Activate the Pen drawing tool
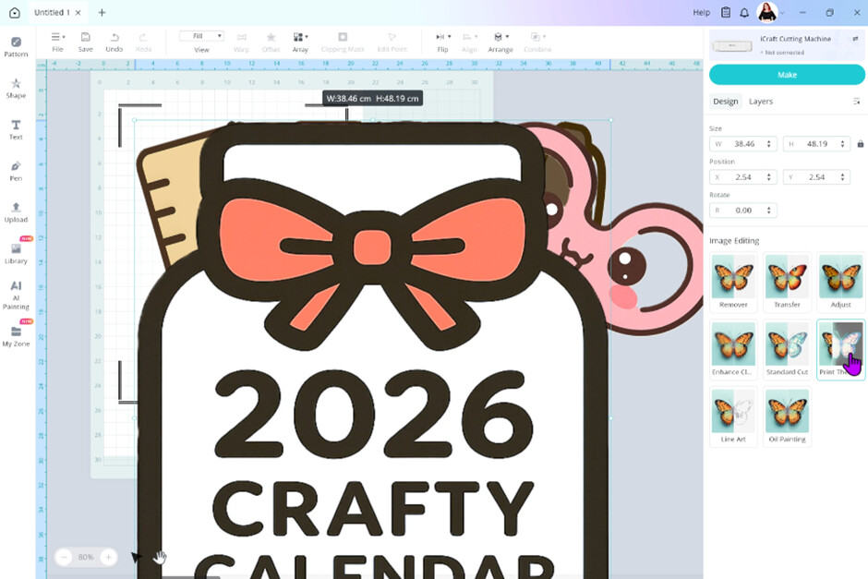 [x=16, y=171]
